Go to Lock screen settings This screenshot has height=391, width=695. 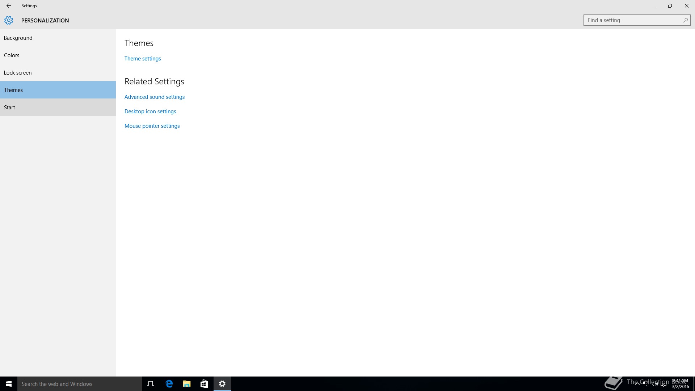click(x=18, y=73)
